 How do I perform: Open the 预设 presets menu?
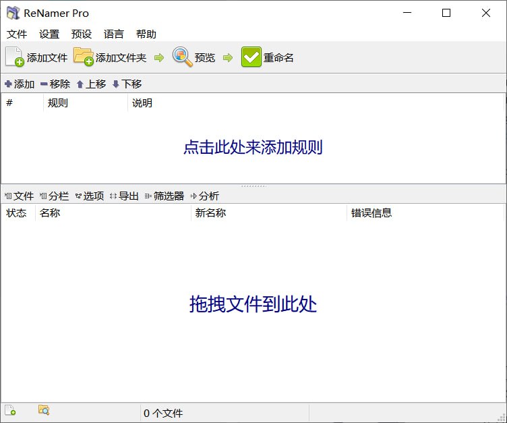(x=82, y=34)
